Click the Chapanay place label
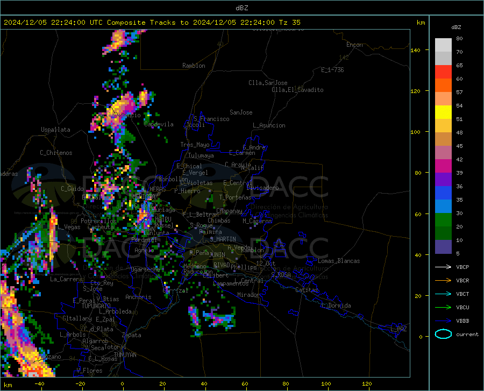 [229, 211]
